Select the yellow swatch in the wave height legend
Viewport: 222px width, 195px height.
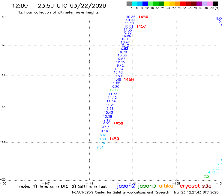click(167, 4)
